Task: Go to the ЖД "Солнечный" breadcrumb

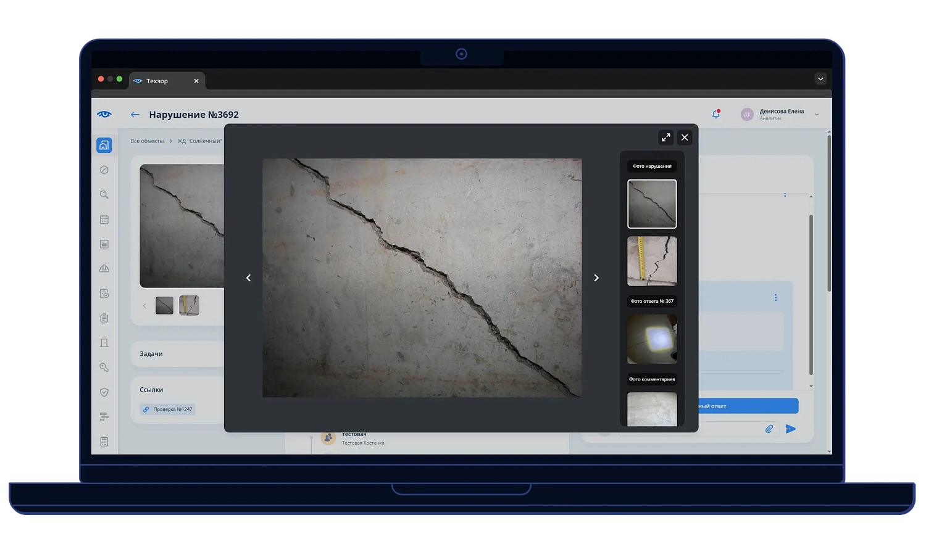Action: [x=199, y=141]
